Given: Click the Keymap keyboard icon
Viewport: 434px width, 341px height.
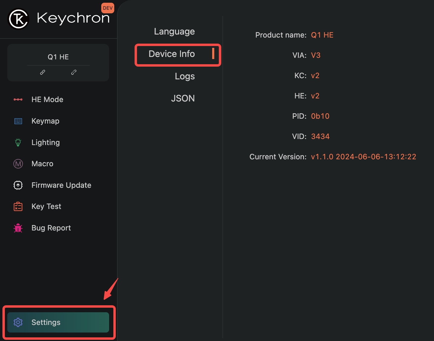Looking at the screenshot, I should [x=18, y=121].
